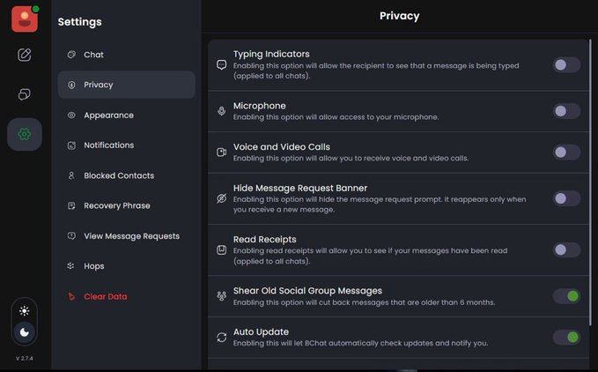The image size is (598, 372).
Task: Click the View Message Requests icon
Action: [71, 235]
